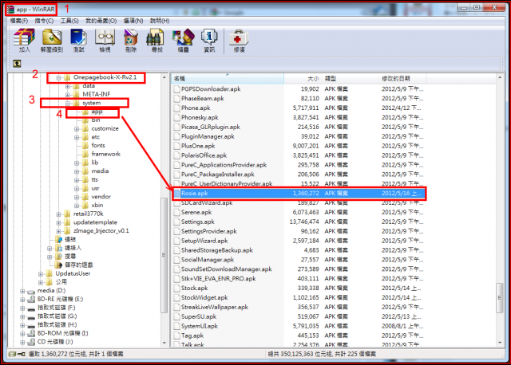The width and height of the screenshot is (511, 365).
Task: Click the file icon beside SuperSU.apk
Action: tap(176, 316)
